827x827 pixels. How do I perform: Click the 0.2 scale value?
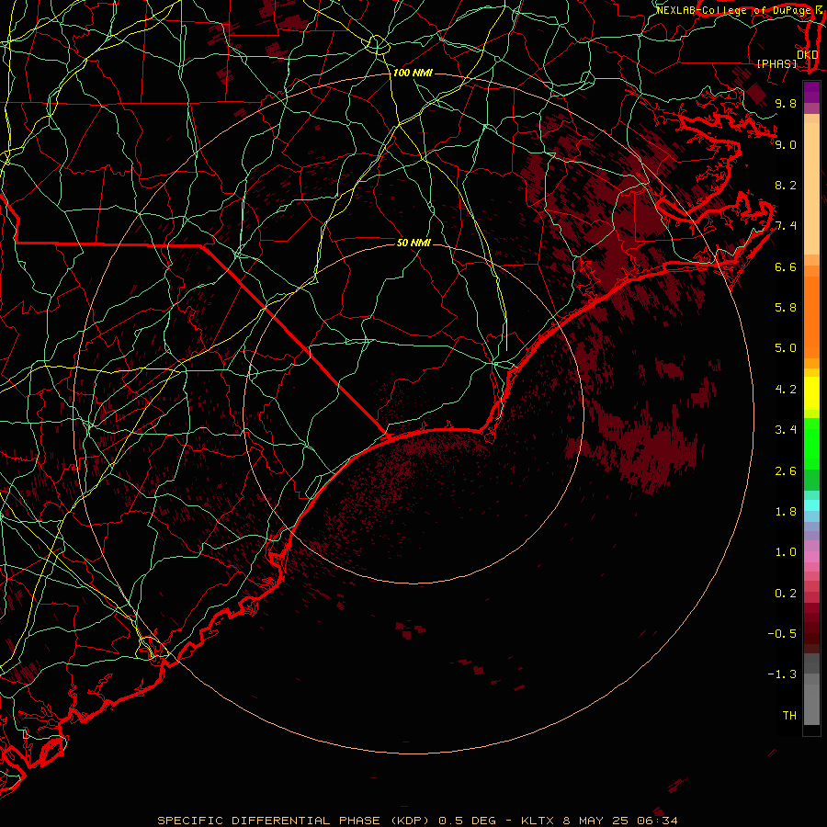[x=786, y=594]
